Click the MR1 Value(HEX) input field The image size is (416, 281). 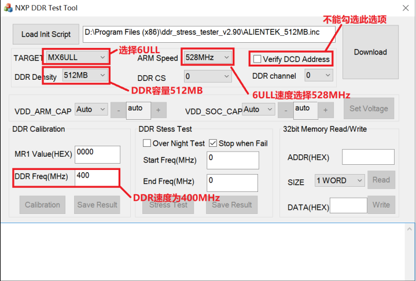(97, 154)
